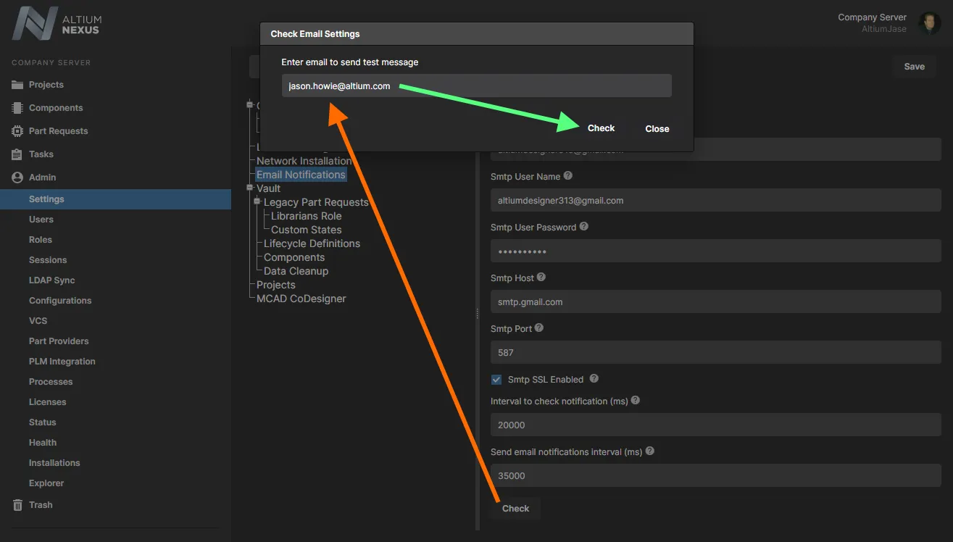Open PLM Integration
This screenshot has width=953, height=542.
[62, 362]
